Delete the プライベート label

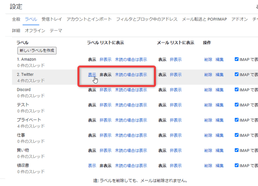[208, 120]
